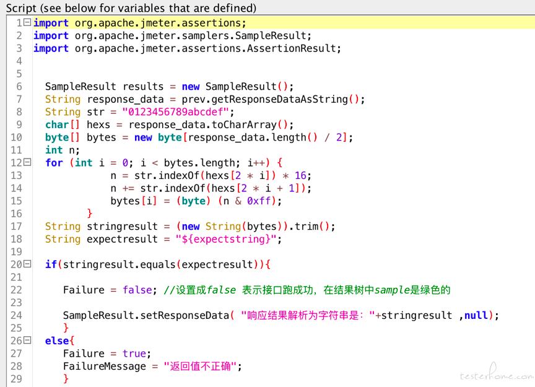This screenshot has height=387, width=535.
Task: Collapse the for loop fold at line 12
Action: [27, 162]
